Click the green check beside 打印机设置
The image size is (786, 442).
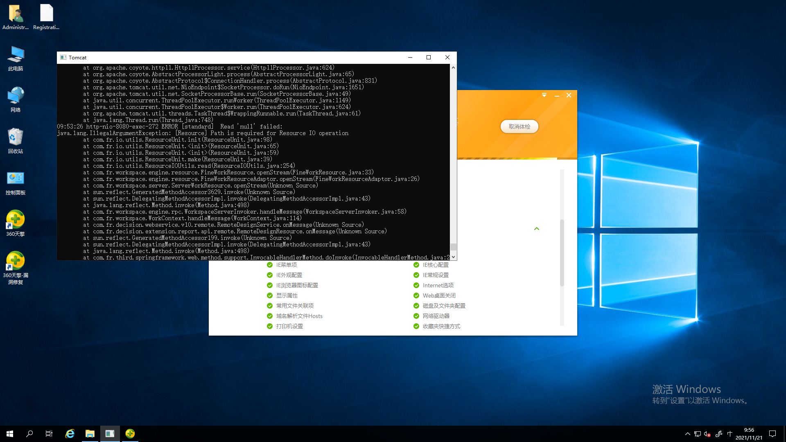(269, 326)
